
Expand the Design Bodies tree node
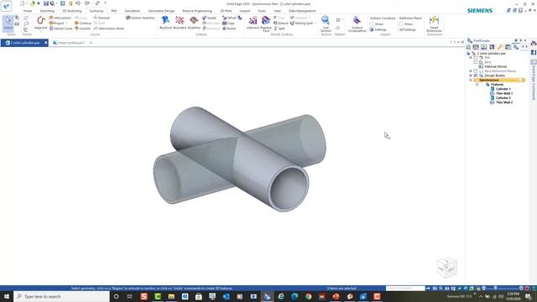[x=471, y=75]
